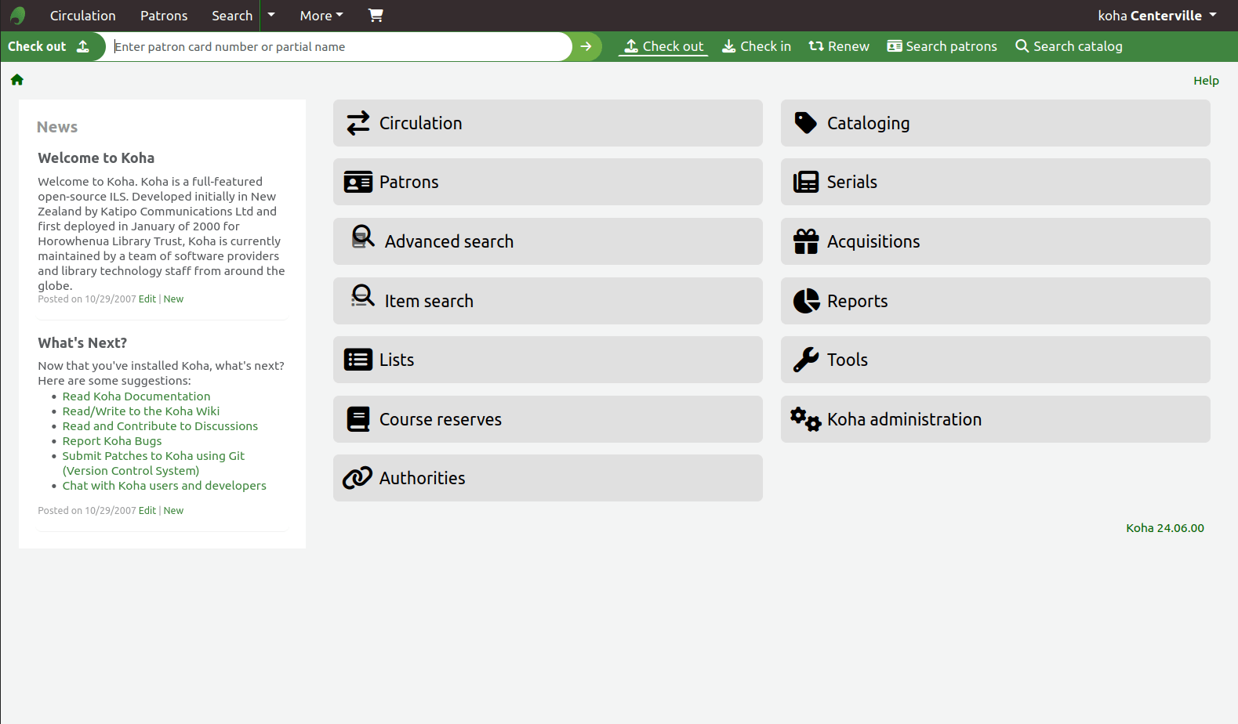This screenshot has width=1238, height=724.
Task: Open Read Koha Documentation link
Action: click(x=136, y=396)
